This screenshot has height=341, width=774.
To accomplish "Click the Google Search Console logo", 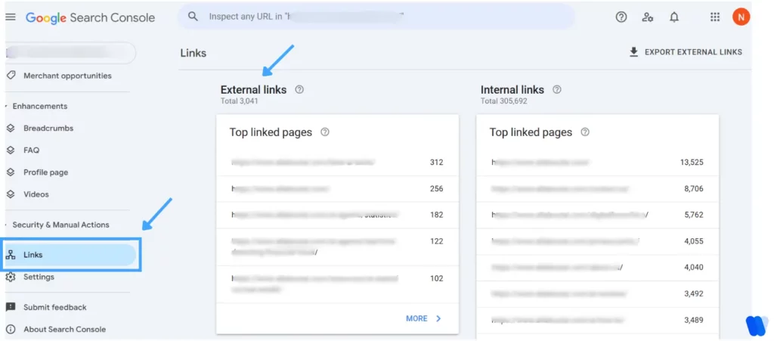I will [91, 17].
